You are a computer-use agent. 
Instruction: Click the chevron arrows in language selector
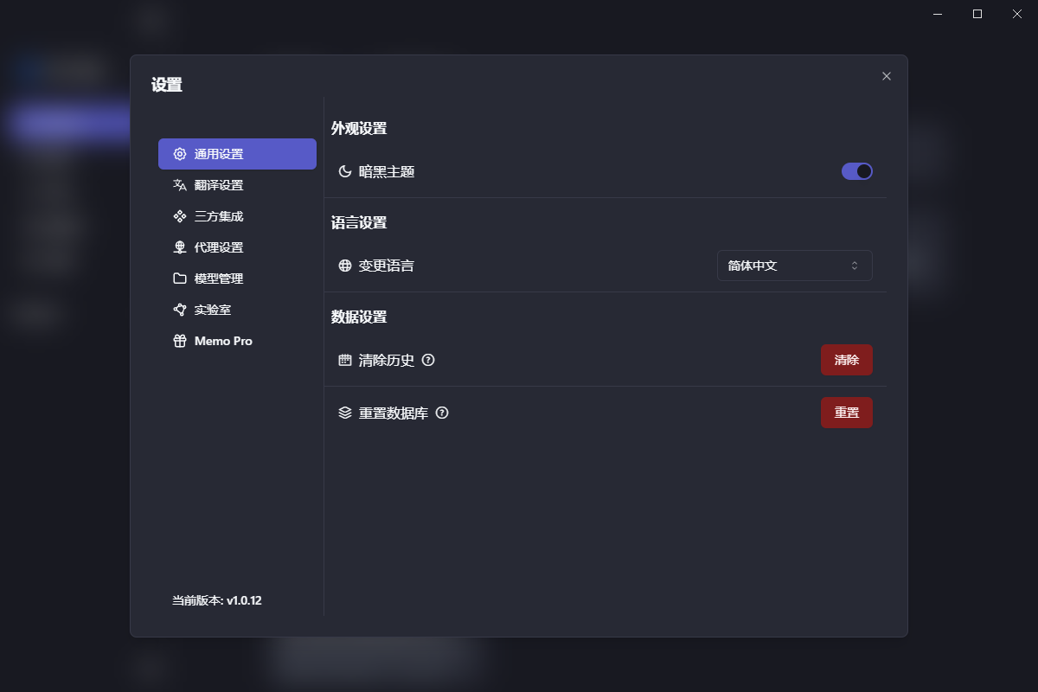point(855,266)
